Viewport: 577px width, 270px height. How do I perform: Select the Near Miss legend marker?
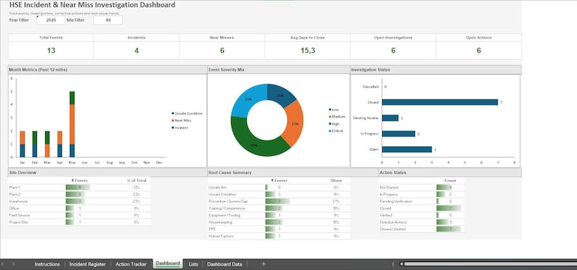pos(172,120)
